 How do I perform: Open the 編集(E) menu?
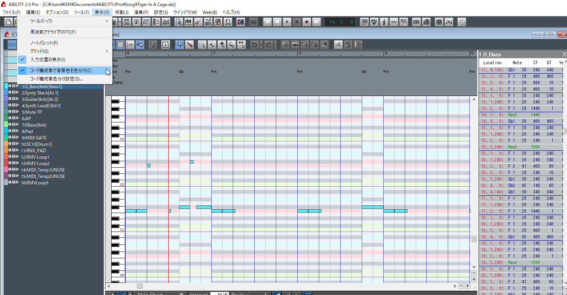pyautogui.click(x=33, y=12)
